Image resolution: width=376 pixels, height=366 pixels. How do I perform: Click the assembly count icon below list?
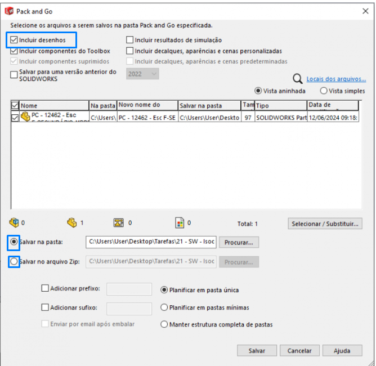coord(15,223)
